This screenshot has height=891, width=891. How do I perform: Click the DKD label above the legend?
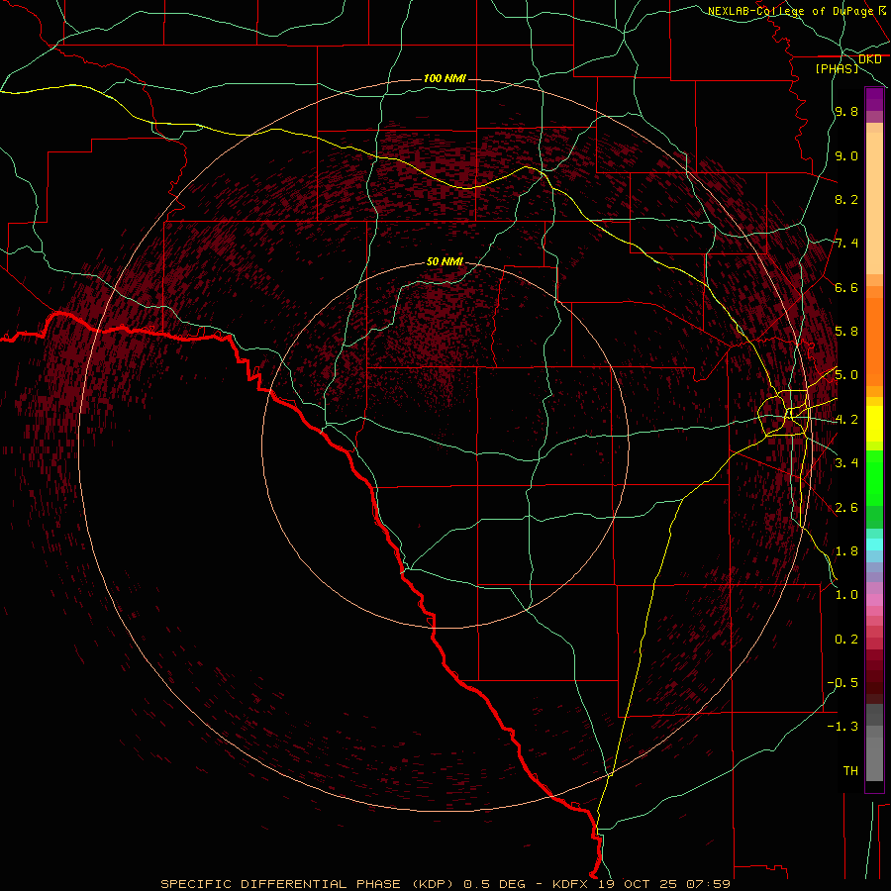tap(869, 59)
